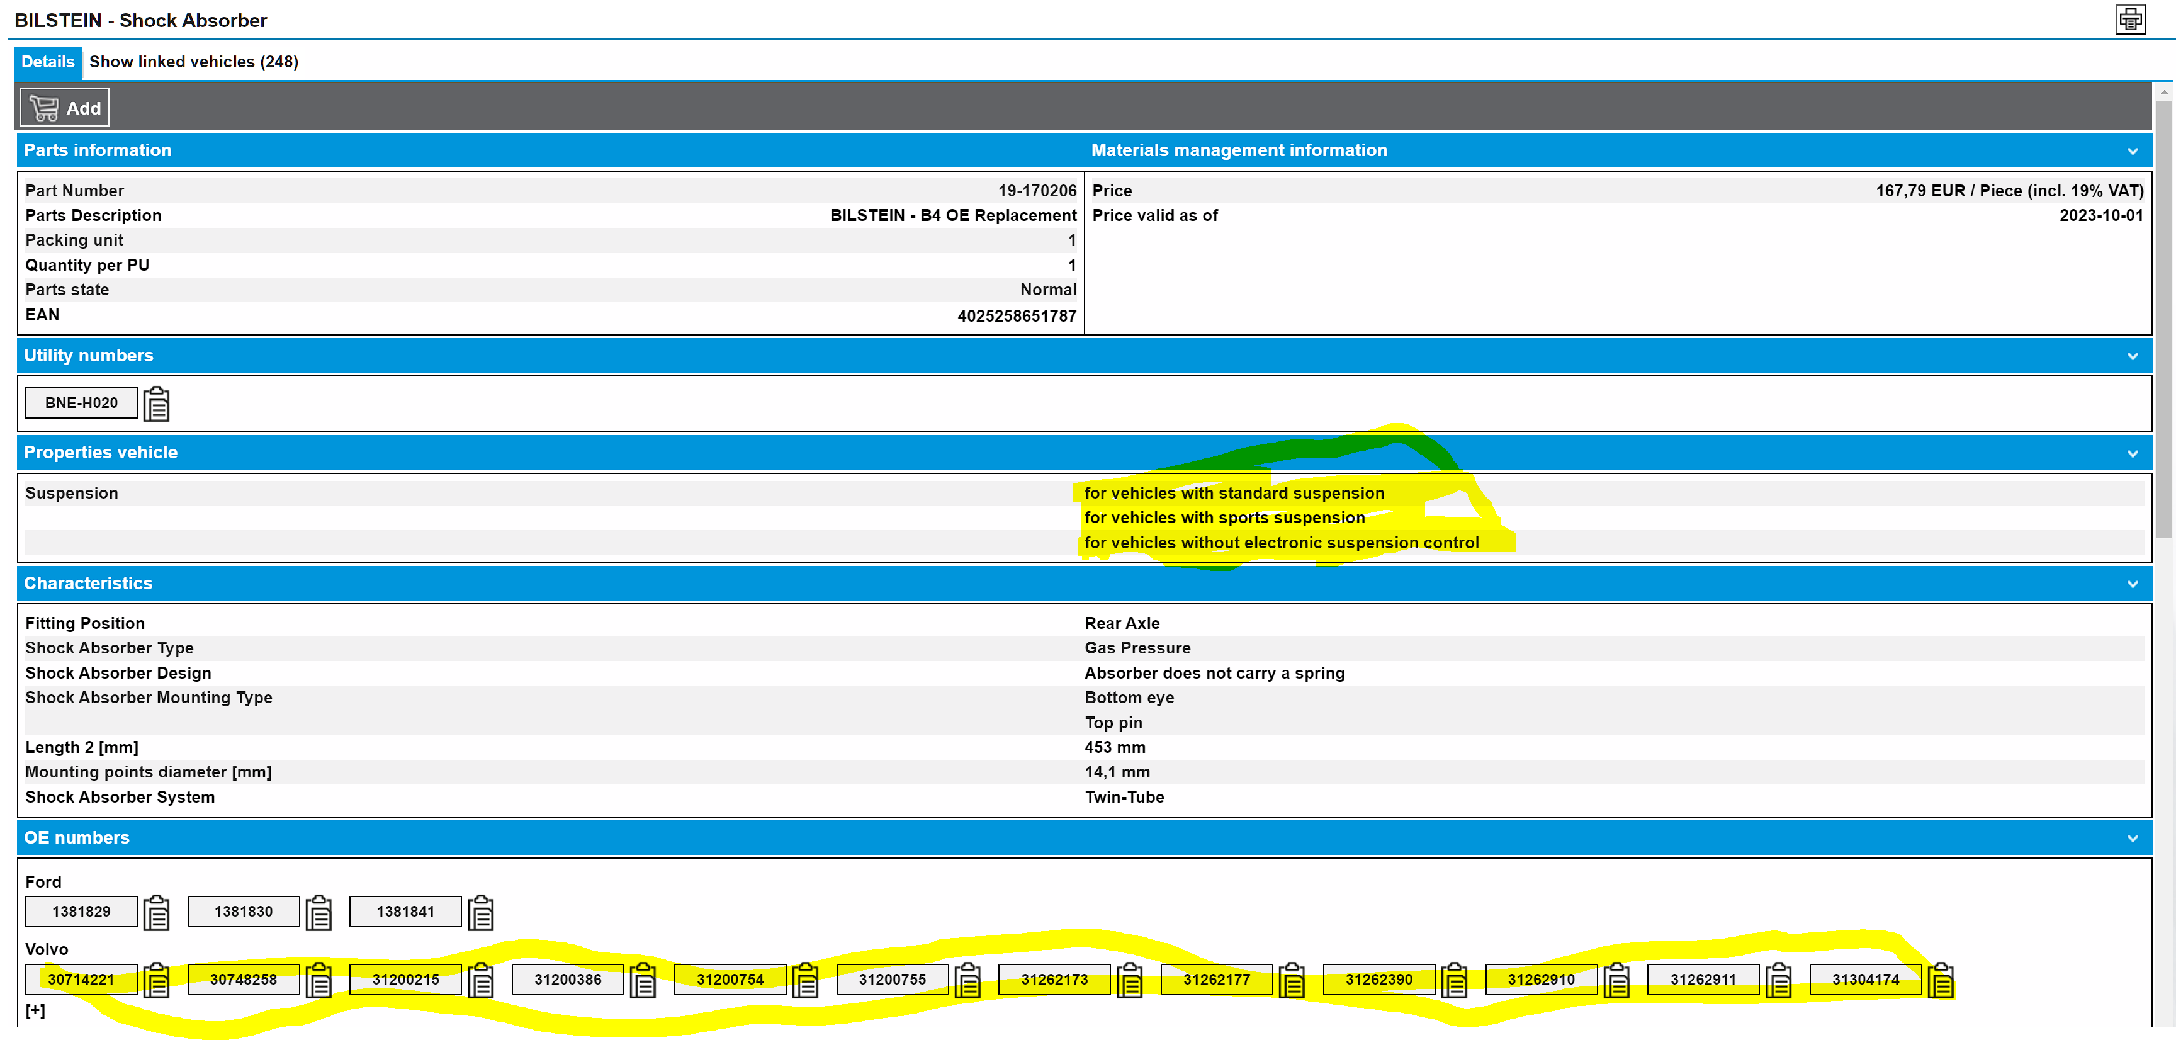The width and height of the screenshot is (2176, 1040).
Task: Click 'for vehicles without electronic suspension control'
Action: pyautogui.click(x=1282, y=543)
